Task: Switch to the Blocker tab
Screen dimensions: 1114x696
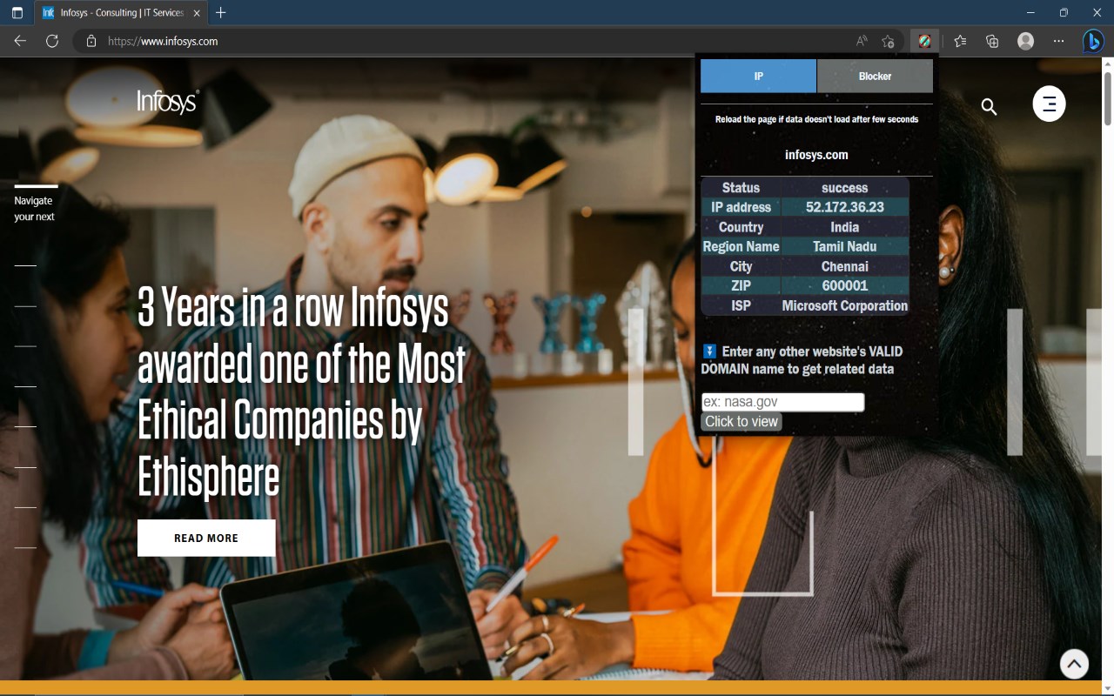Action: [x=875, y=76]
